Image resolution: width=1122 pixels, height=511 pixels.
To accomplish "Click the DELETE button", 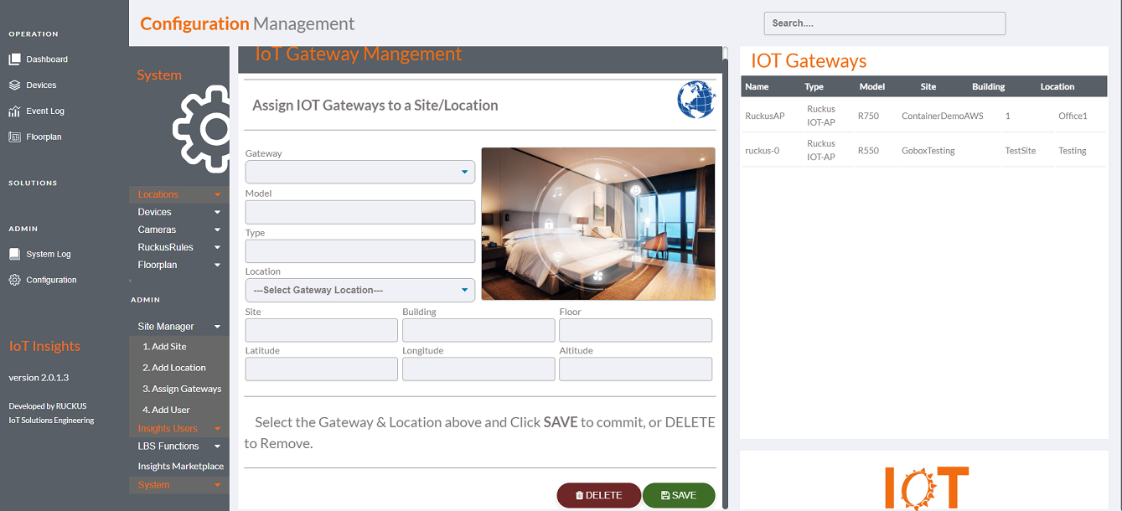I will coord(599,495).
